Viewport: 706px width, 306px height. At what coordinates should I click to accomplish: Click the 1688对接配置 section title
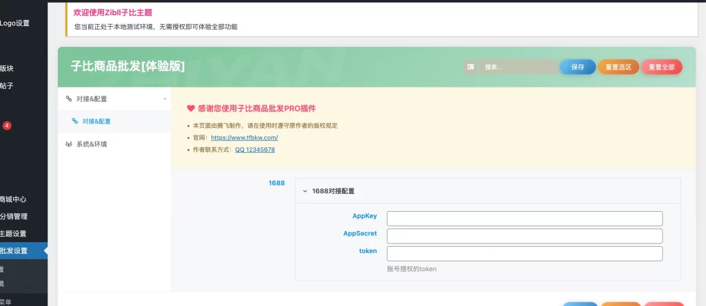tap(333, 191)
